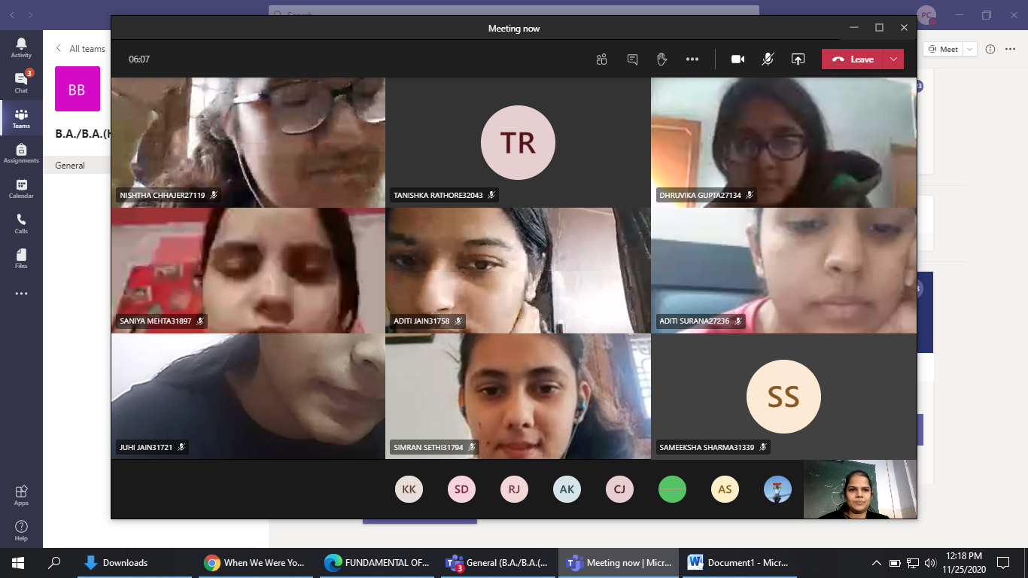Open the Share content tray icon
Viewport: 1028px width, 578px height.
(798, 59)
